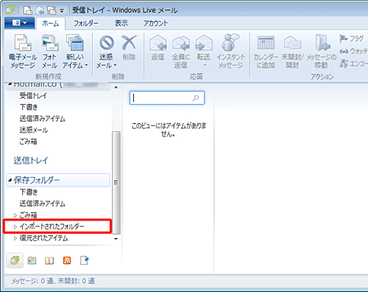The width and height of the screenshot is (368, 292).
Task: Set a フラグ on message
Action: (x=351, y=38)
